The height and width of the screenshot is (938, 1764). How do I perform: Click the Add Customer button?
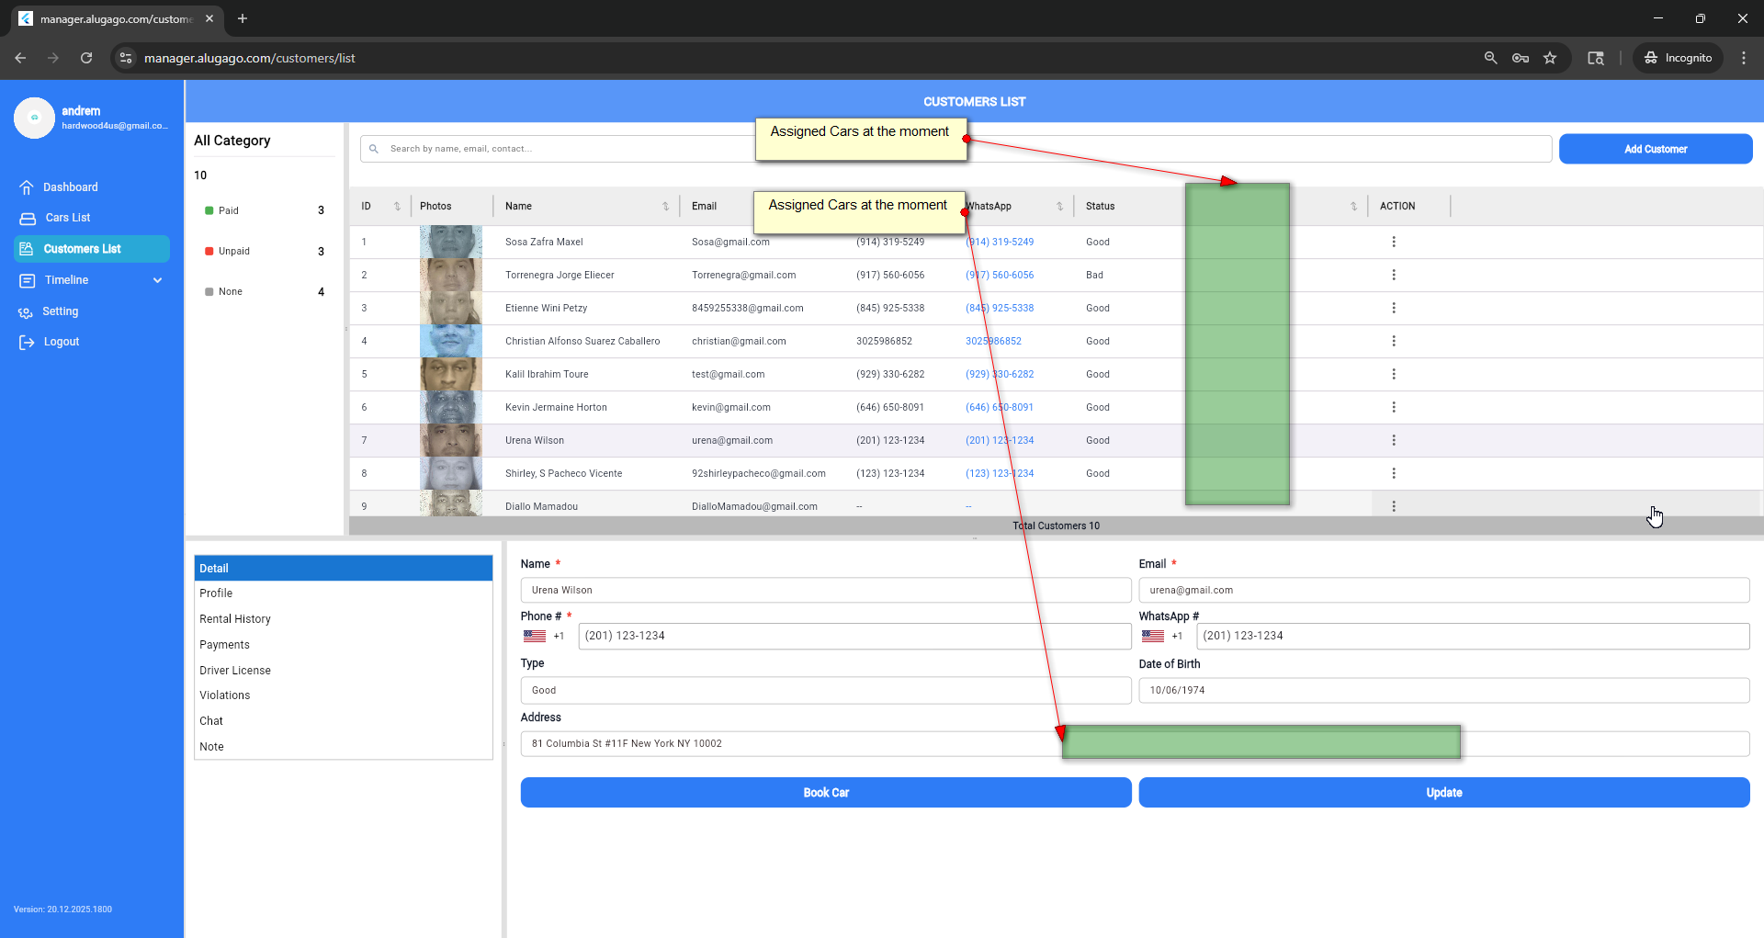[x=1655, y=149]
